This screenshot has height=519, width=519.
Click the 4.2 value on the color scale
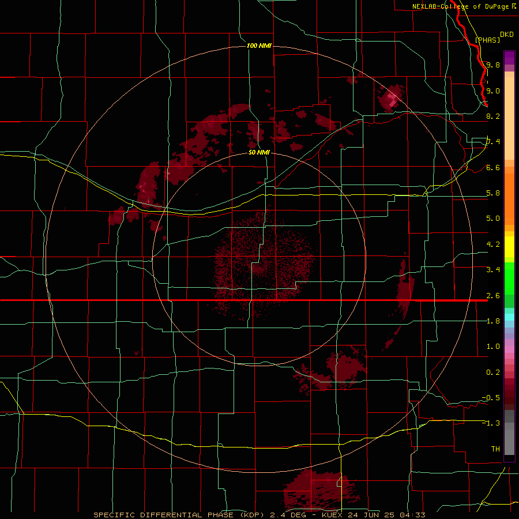click(493, 245)
